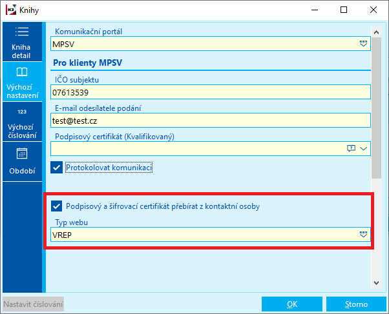Toggle Protokolovat komunikaci checkbox
Viewport: 389px width, 314px height.
coord(57,168)
